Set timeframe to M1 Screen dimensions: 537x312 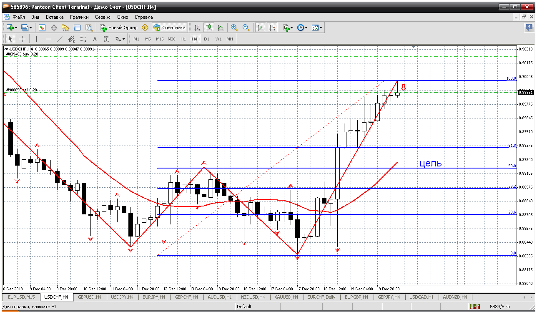pos(136,39)
